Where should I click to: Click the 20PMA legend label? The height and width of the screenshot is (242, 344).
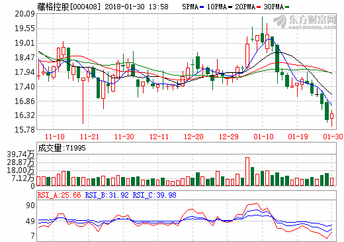(x=245, y=7)
